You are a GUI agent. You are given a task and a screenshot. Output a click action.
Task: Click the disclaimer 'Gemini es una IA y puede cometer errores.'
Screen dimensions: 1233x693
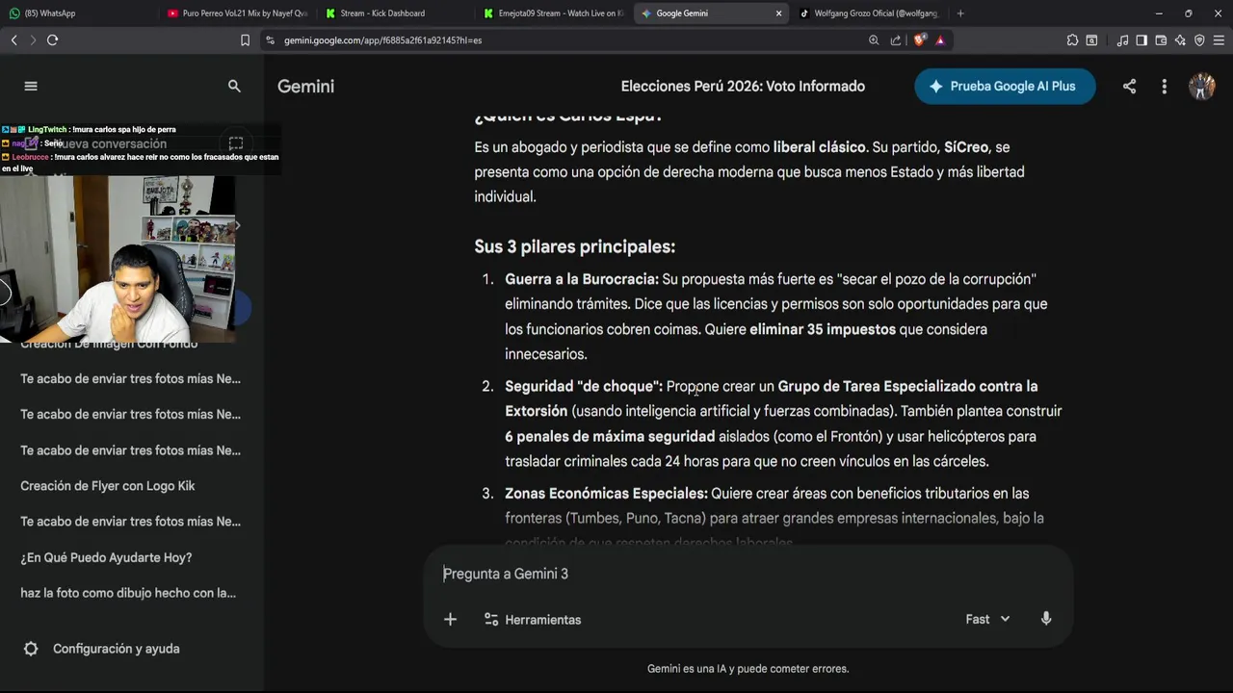pyautogui.click(x=748, y=668)
